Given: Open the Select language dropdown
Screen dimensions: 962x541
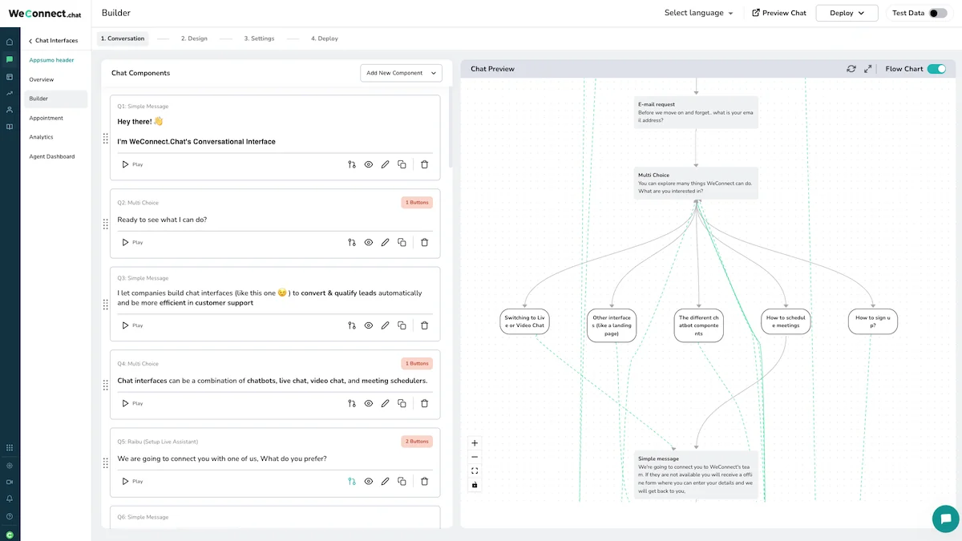Looking at the screenshot, I should pos(698,13).
